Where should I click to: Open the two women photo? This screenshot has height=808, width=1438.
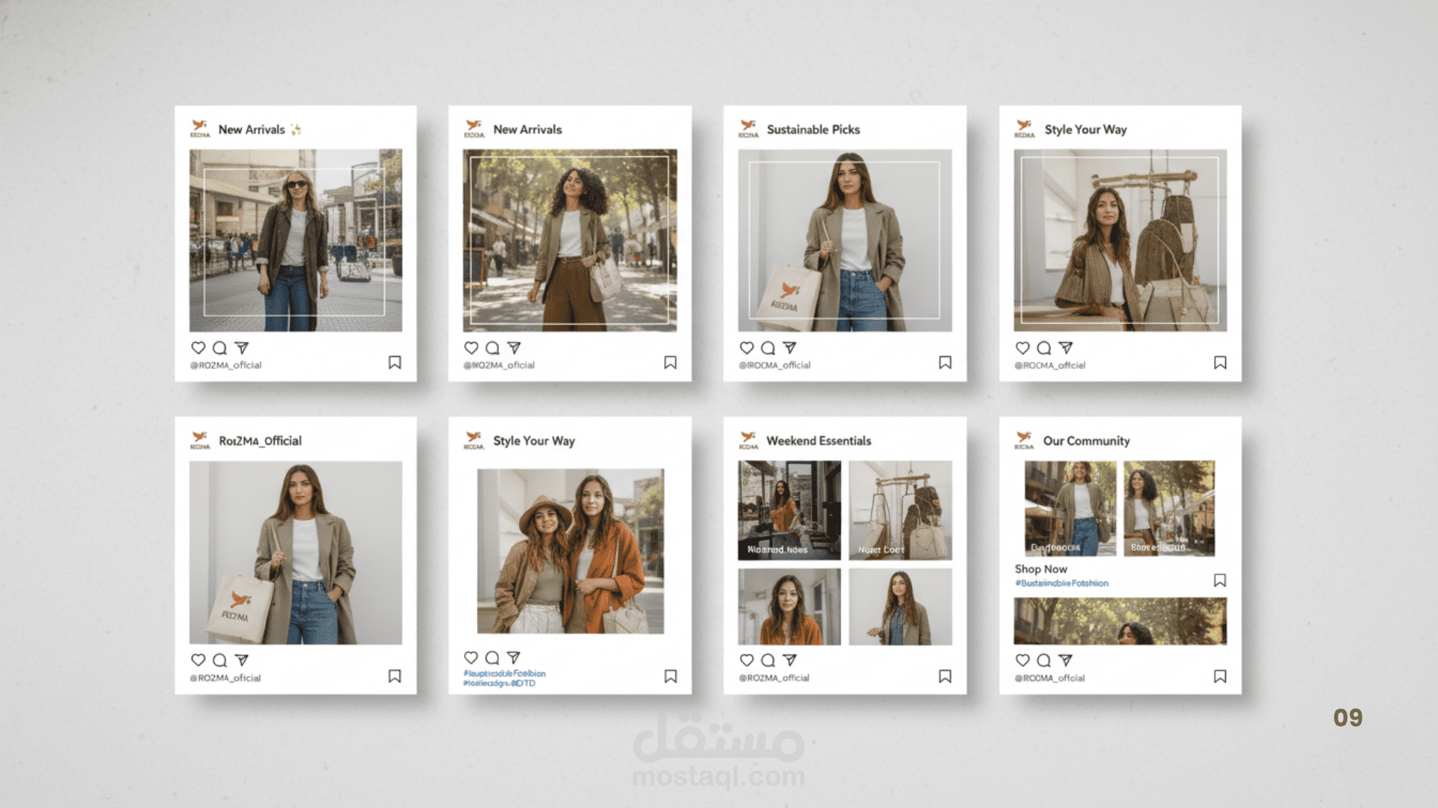click(x=570, y=551)
